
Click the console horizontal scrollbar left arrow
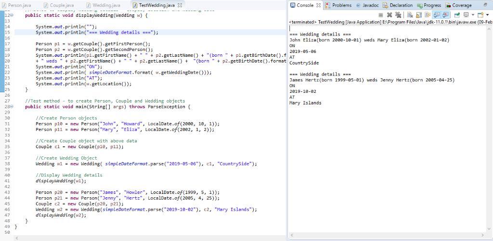point(292,235)
